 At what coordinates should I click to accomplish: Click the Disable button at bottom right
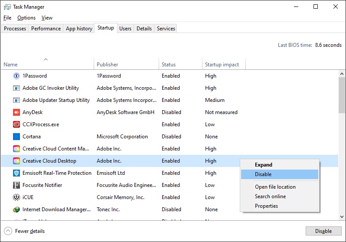coord(323,231)
